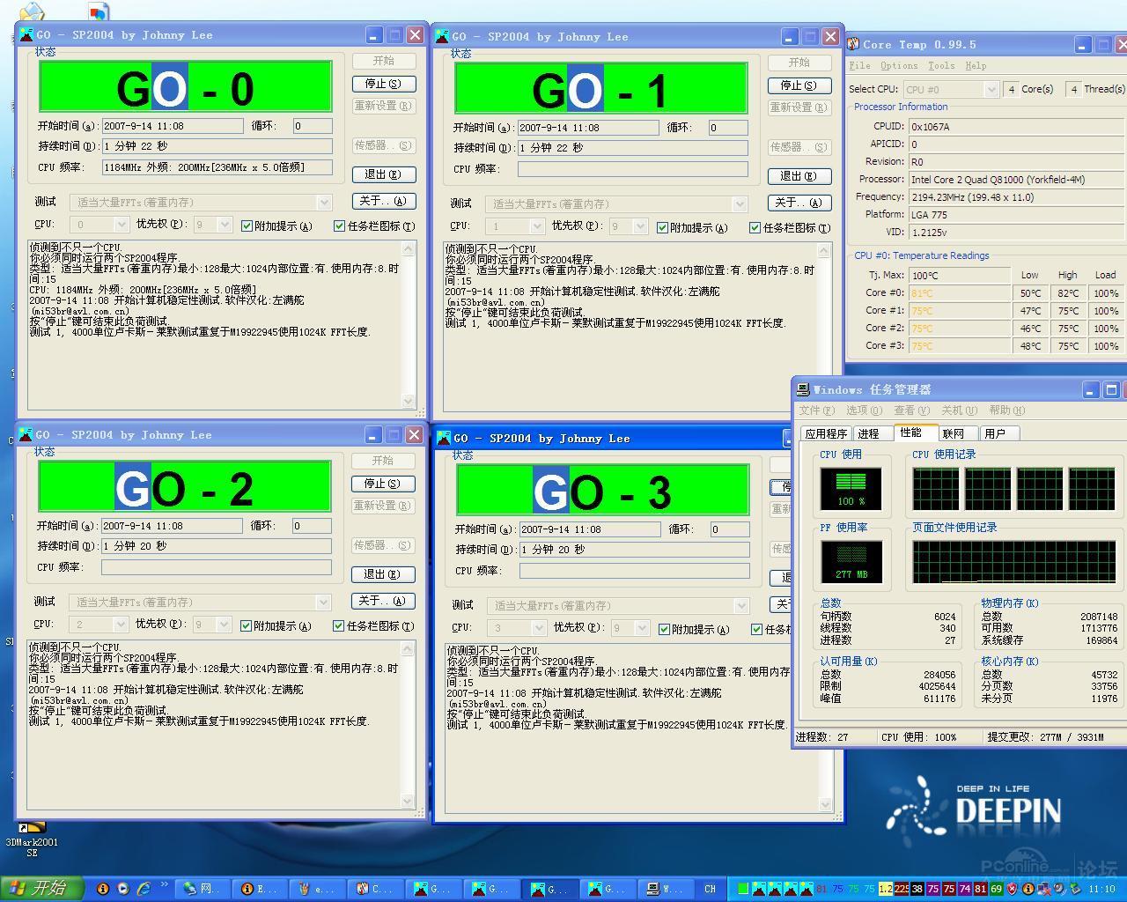Open the 测试 dropdown in GO-0 window

tap(323, 203)
